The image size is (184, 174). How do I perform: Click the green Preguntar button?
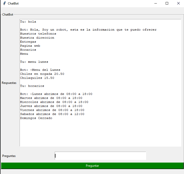pyautogui.click(x=92, y=166)
